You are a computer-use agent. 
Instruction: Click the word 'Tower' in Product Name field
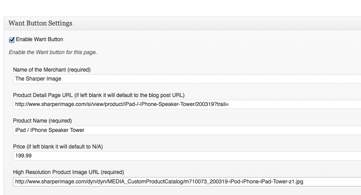pos(77,130)
